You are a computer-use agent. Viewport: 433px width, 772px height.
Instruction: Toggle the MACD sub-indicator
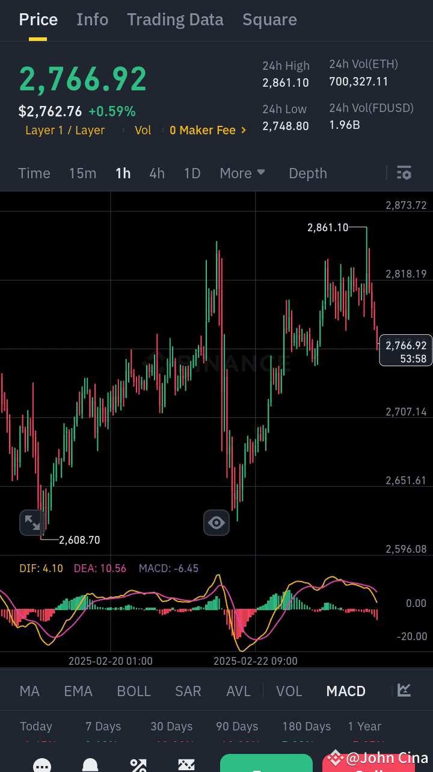(346, 691)
